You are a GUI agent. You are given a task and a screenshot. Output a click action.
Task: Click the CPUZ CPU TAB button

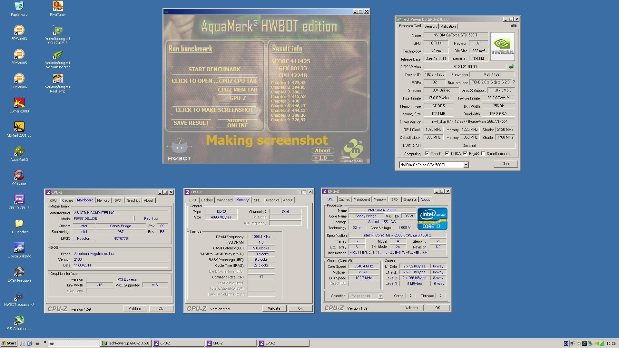pos(238,81)
